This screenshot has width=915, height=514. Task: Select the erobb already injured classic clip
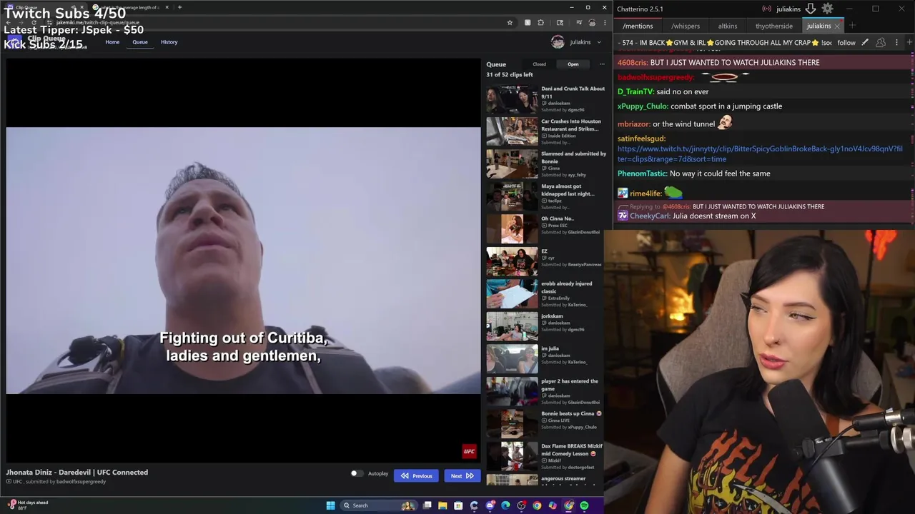[546, 294]
